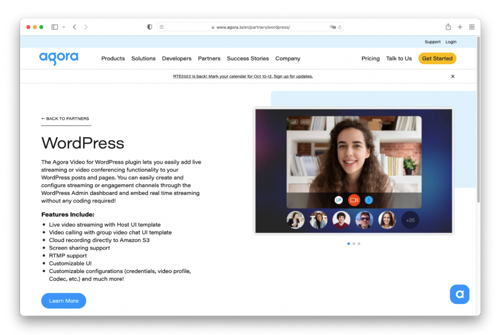500x335 pixels.
Task: Show Safari tab overview grid
Action: (x=472, y=27)
